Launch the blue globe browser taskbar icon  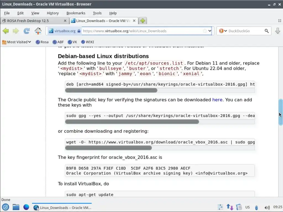tap(26, 207)
